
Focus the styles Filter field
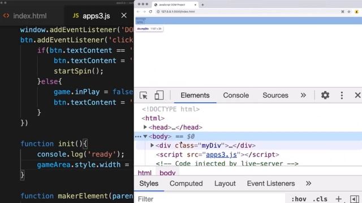coord(210,199)
